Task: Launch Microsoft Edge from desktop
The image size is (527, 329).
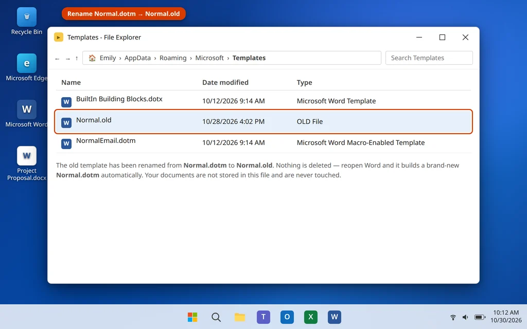Action: click(x=27, y=67)
